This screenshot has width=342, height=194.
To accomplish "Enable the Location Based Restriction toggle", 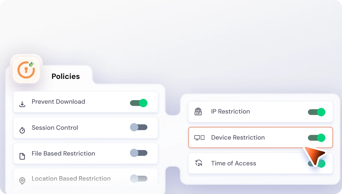I will tap(139, 178).
